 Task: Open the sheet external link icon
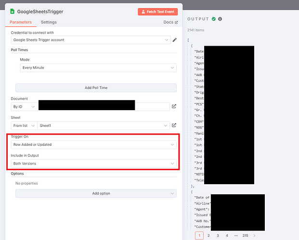(x=174, y=125)
